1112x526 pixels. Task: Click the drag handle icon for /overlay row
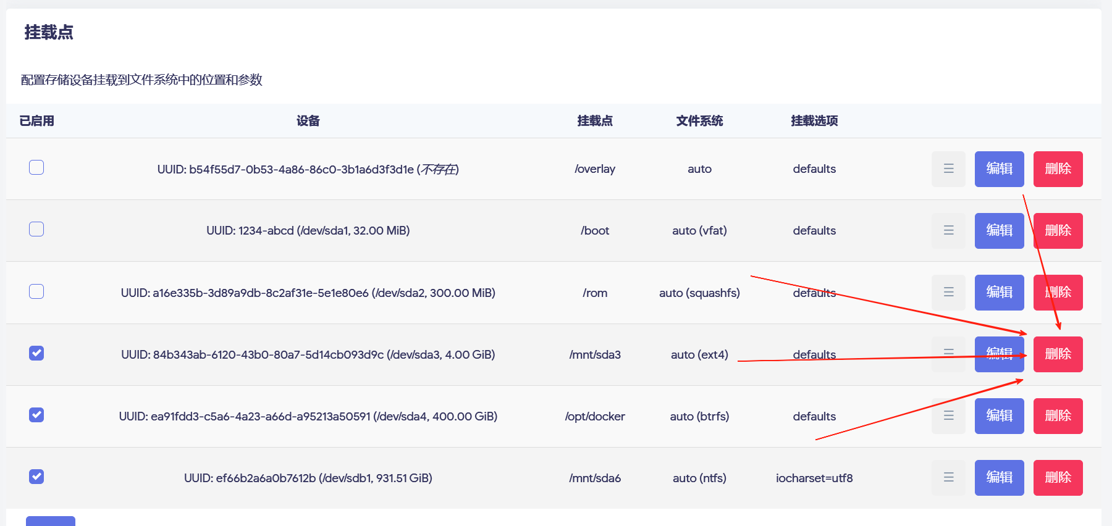point(948,169)
